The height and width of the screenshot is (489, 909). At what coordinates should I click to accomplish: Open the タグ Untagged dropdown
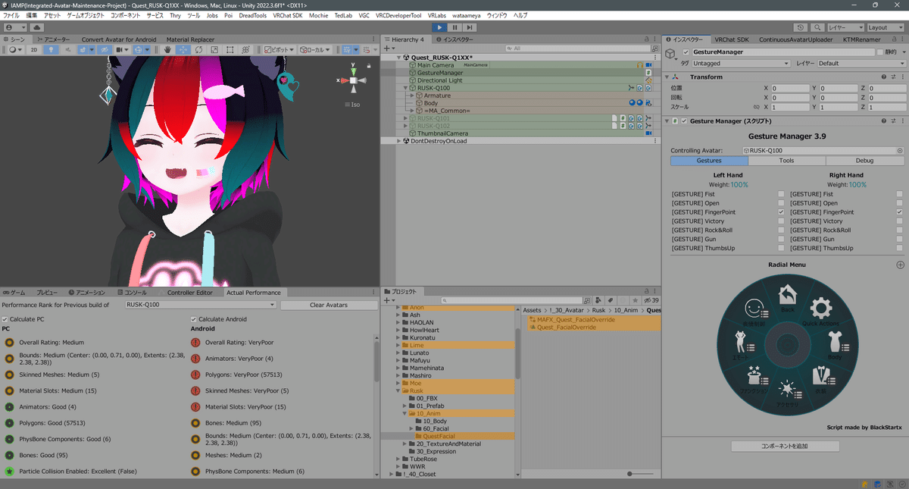[741, 64]
